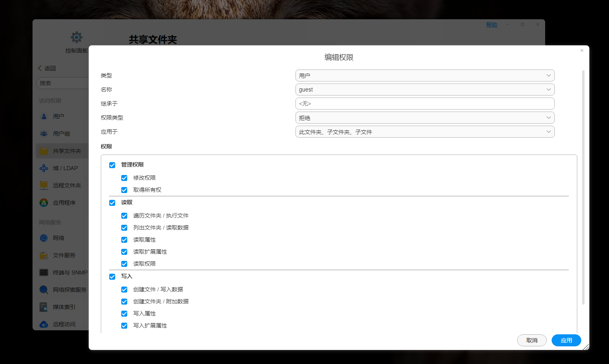Viewport: 609px width, 364px height.
Task: Toggle the 写入 group checkbox
Action: 112,277
